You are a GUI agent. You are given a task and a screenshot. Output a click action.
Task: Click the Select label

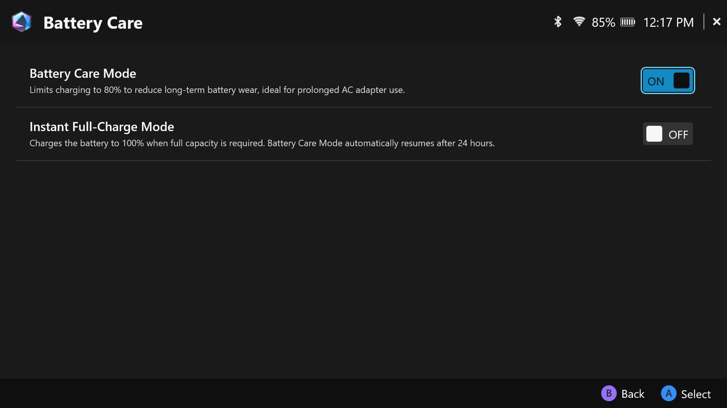[x=696, y=394]
